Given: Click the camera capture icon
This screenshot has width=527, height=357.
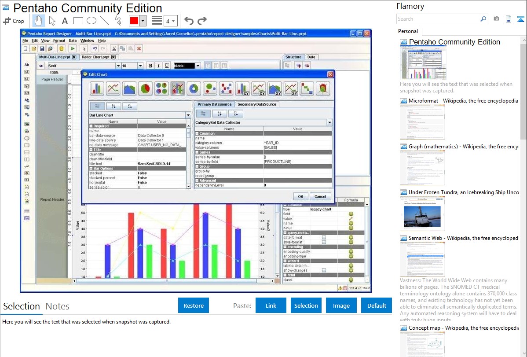Looking at the screenshot, I should click(x=496, y=19).
